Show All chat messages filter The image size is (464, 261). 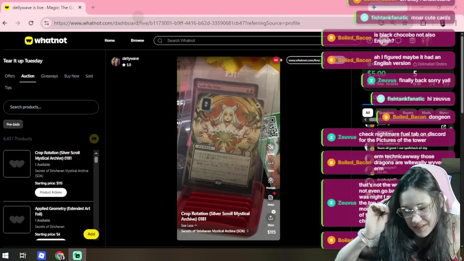coord(368,113)
